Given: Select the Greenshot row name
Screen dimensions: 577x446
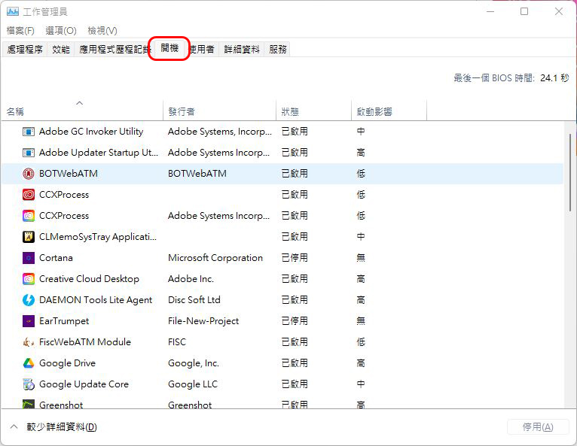Looking at the screenshot, I should [x=61, y=405].
